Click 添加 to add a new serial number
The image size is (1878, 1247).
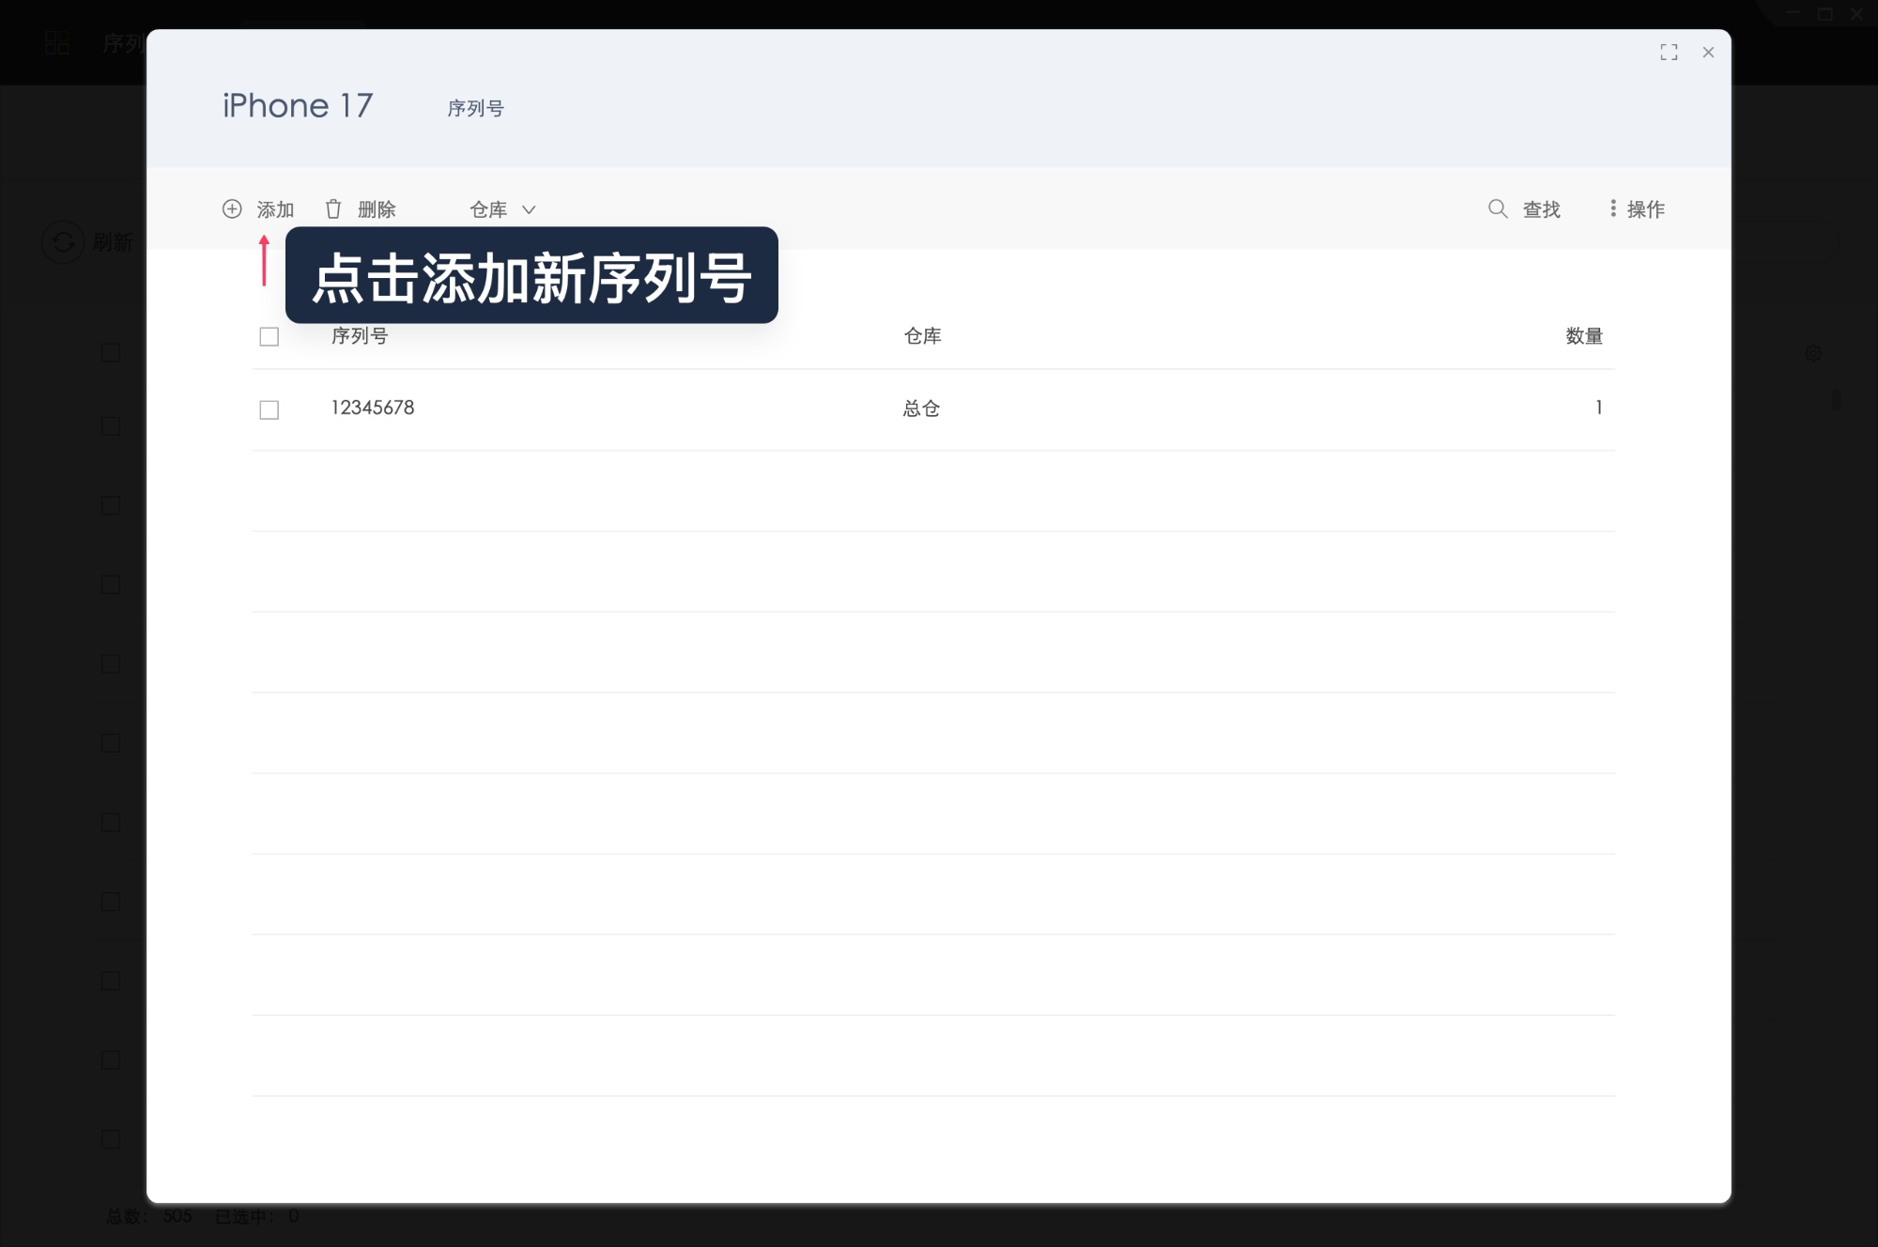276,208
